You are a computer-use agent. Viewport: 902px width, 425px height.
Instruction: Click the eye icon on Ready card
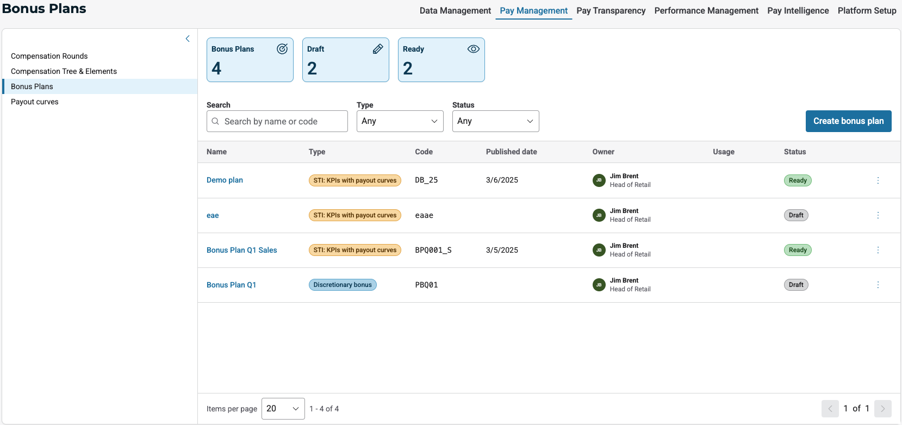tap(474, 49)
